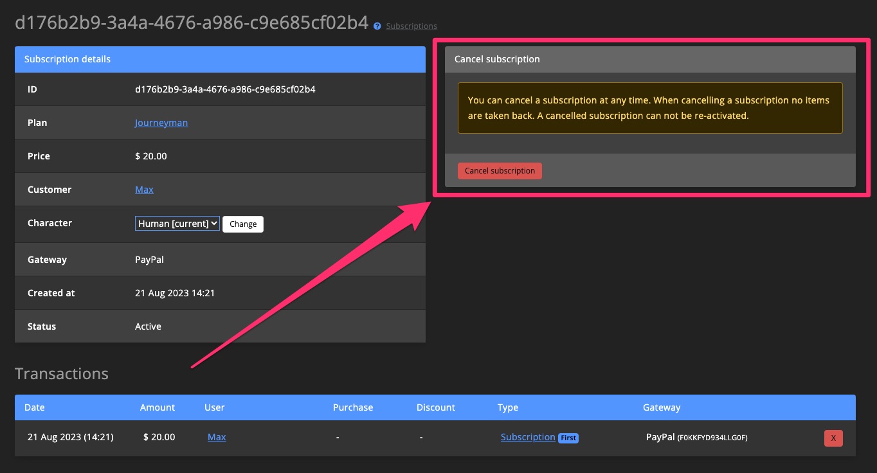
Task: Click the Gateway column header
Action: [x=662, y=407]
